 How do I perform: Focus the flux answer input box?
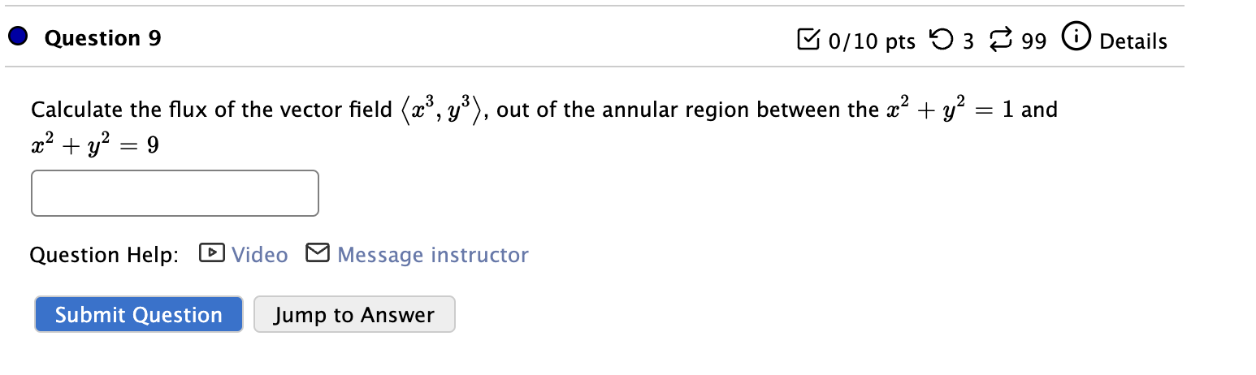click(x=175, y=193)
